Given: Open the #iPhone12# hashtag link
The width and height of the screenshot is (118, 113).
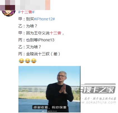Looking at the screenshot, I should pyautogui.click(x=44, y=19).
